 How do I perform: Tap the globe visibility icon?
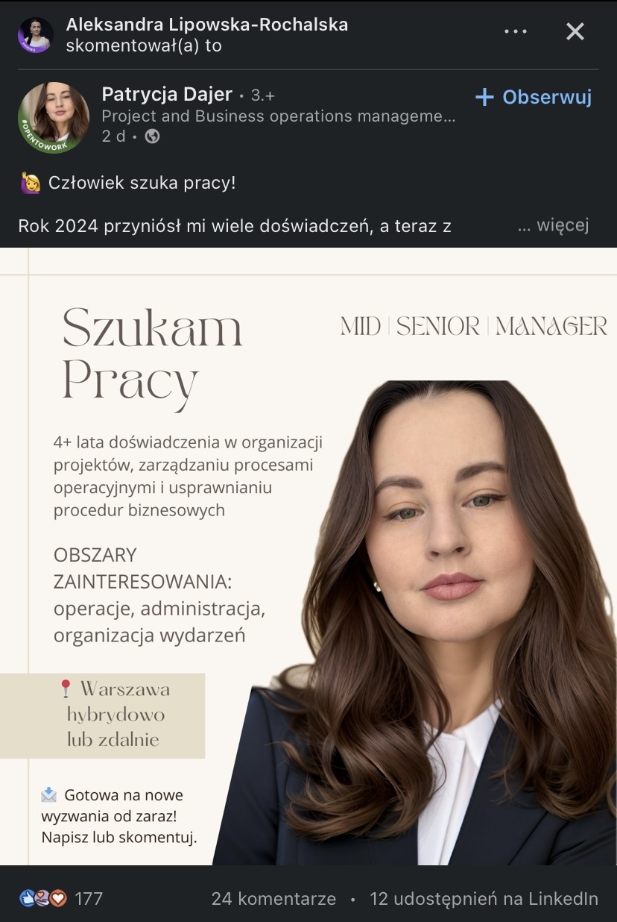click(x=152, y=137)
